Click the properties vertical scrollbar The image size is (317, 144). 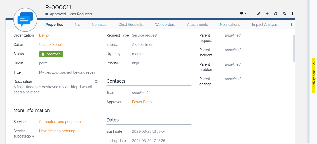294,49
